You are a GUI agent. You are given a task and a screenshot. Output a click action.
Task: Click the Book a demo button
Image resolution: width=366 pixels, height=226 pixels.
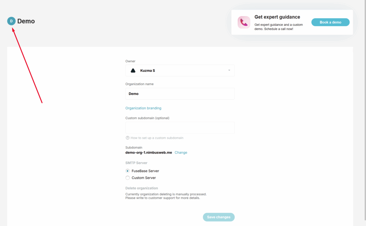point(330,22)
